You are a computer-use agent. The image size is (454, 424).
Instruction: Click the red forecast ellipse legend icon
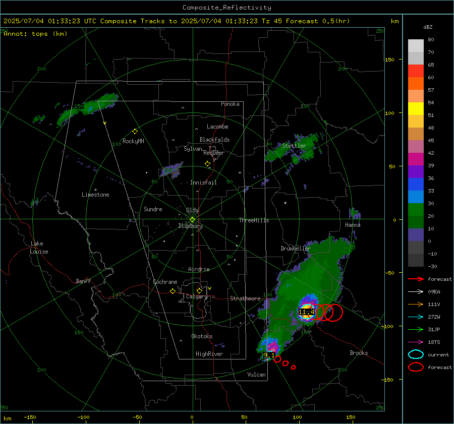416,367
